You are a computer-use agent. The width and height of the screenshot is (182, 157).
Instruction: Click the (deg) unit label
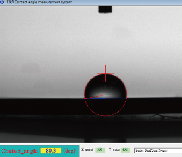(70, 151)
